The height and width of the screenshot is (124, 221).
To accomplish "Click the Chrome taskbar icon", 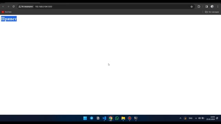I will click(110, 118).
